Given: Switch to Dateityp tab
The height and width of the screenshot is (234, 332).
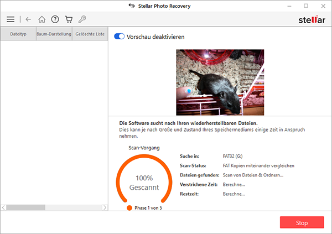Looking at the screenshot, I should (x=18, y=34).
